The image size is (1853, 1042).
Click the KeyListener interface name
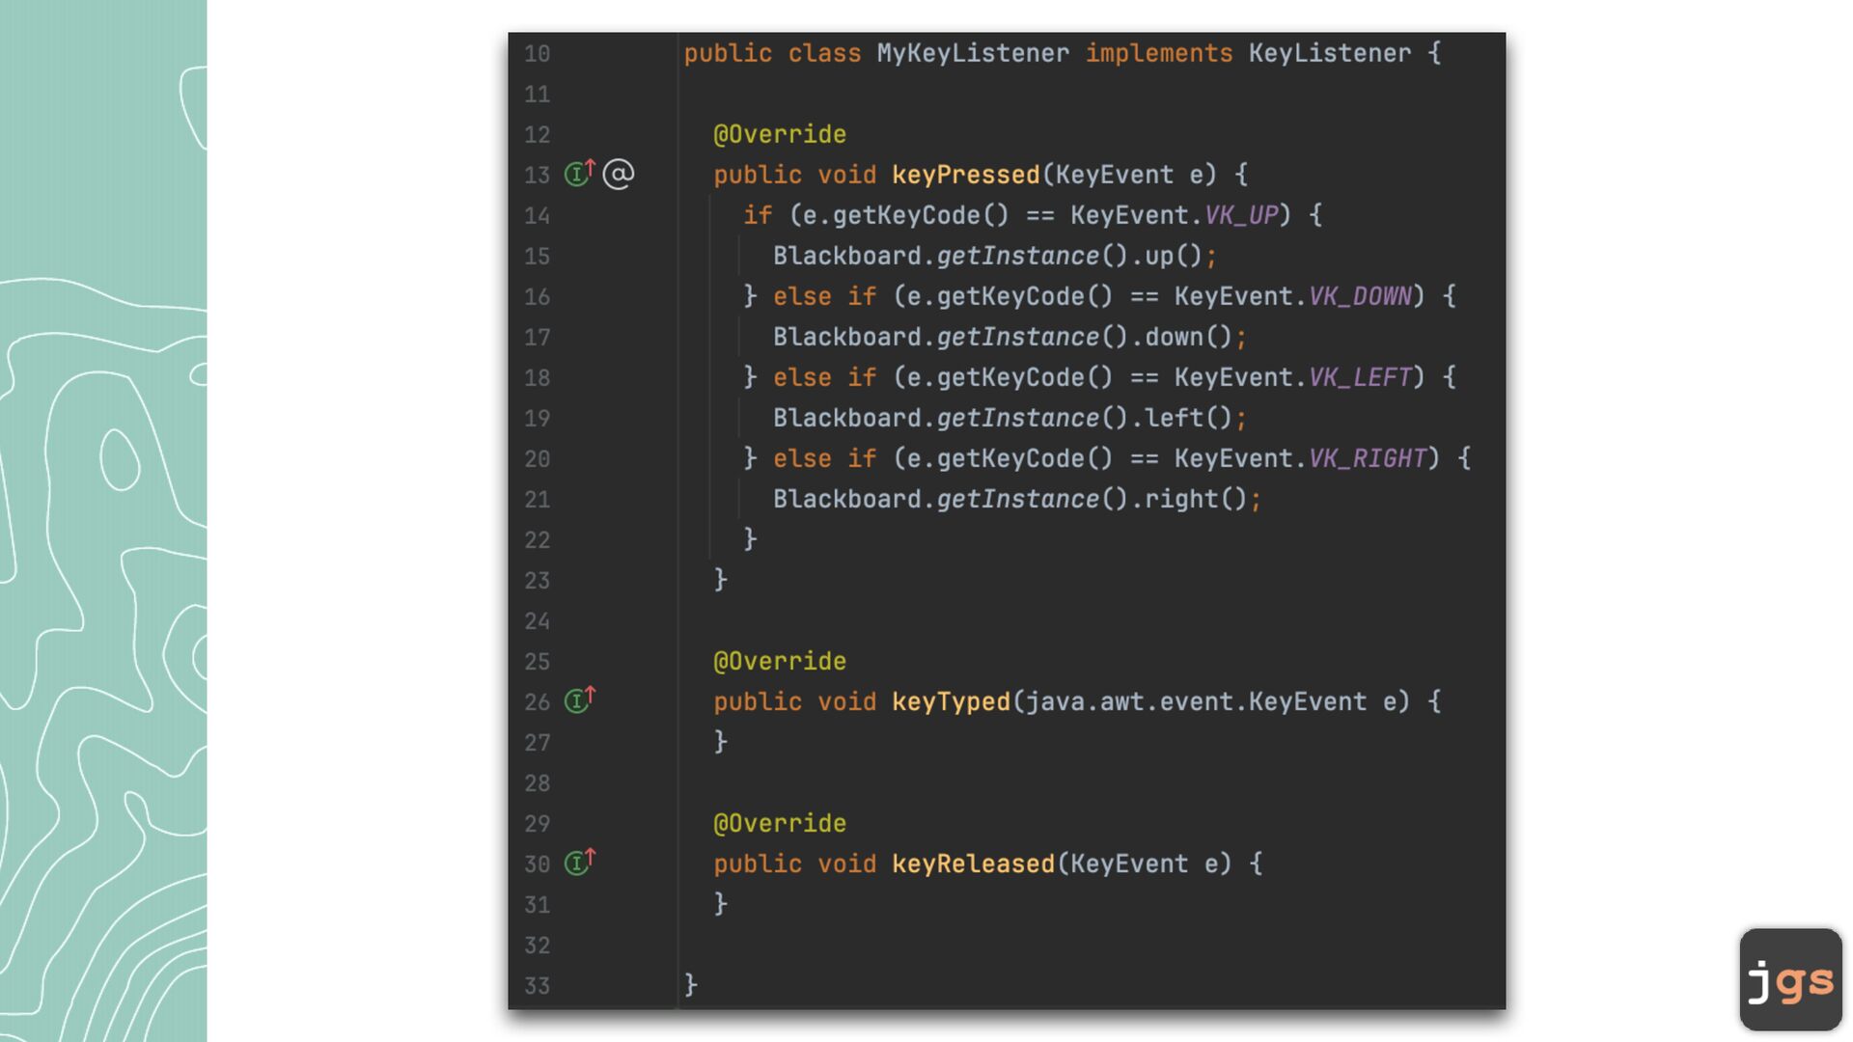pyautogui.click(x=1329, y=53)
